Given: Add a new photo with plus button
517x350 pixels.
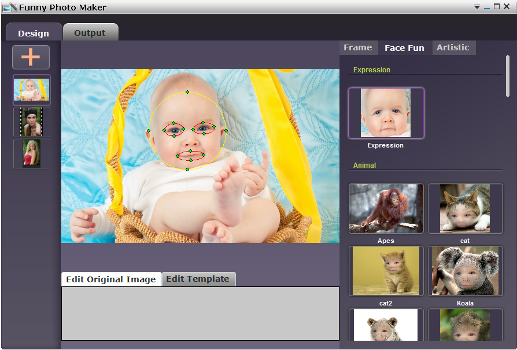Looking at the screenshot, I should coord(31,57).
